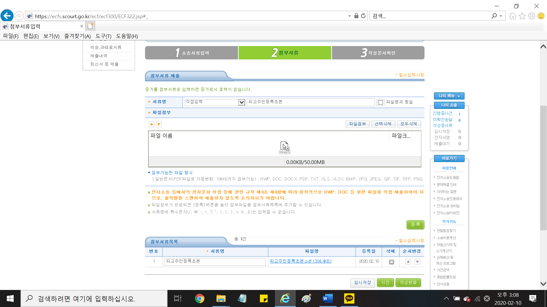Click the 파일첨부 button
Viewport: 547px width, 307px height.
tap(357, 124)
